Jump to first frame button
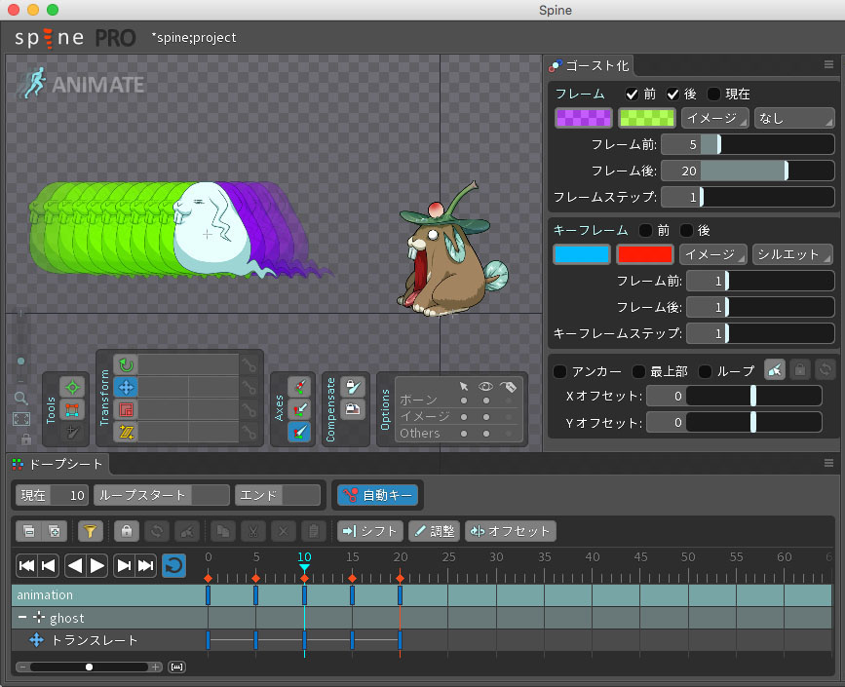Viewport: 845px width, 687px height. 26,566
